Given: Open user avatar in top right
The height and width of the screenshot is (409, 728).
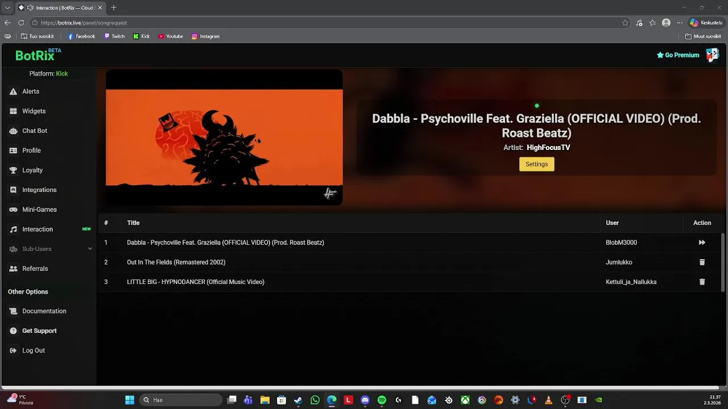Looking at the screenshot, I should pos(712,55).
